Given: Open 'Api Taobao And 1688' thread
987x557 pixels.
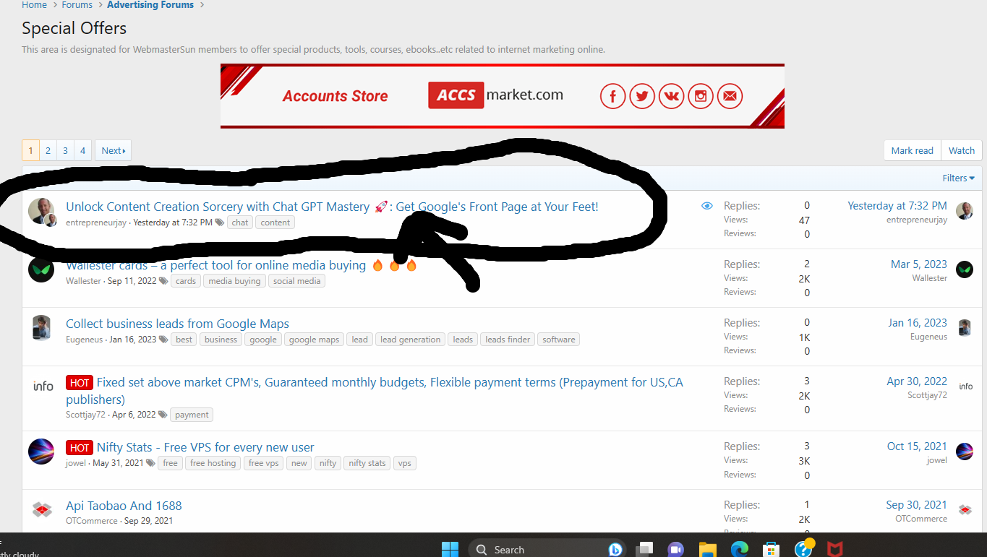Looking at the screenshot, I should tap(124, 506).
